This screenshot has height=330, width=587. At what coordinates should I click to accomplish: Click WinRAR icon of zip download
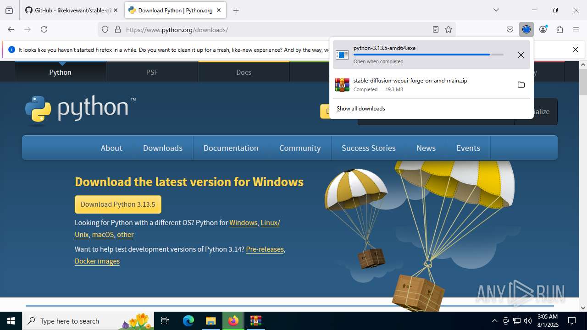tap(342, 84)
